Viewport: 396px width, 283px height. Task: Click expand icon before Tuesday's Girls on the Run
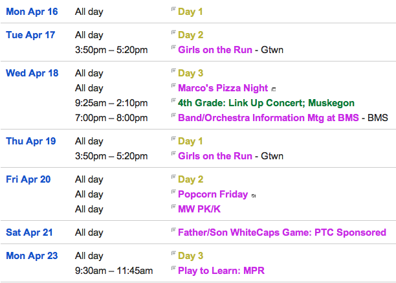[173, 47]
